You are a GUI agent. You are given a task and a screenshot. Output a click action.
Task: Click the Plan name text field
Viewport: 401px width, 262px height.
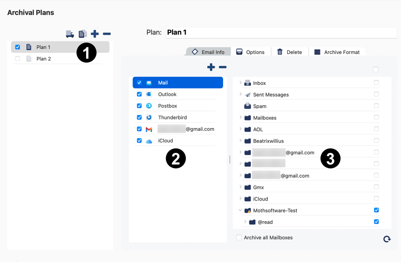coord(281,32)
